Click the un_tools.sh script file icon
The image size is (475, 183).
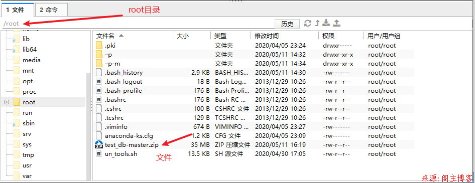click(99, 153)
